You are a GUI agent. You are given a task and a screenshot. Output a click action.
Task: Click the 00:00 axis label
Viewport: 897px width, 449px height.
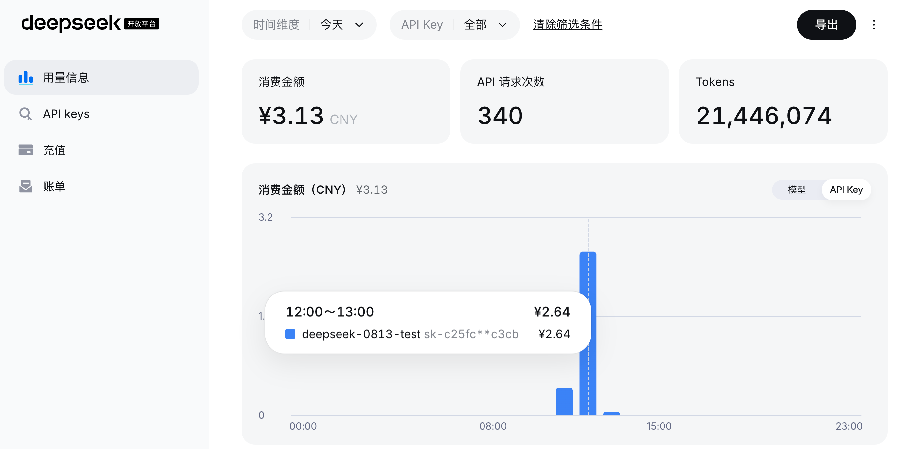coord(303,426)
